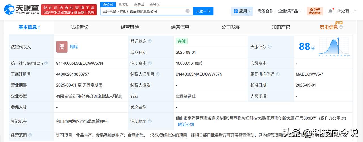Open the SVIP member service badge

click(x=315, y=11)
